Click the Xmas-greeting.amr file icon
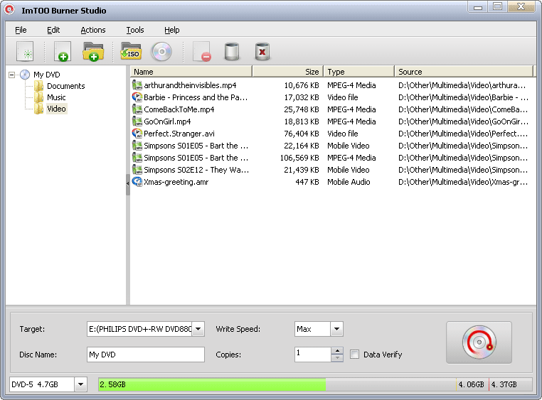542x400 pixels. pyautogui.click(x=137, y=182)
